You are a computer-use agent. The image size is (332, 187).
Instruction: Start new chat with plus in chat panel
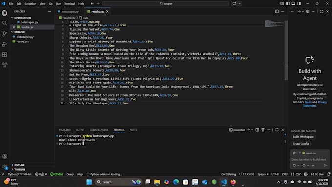coord(299,11)
